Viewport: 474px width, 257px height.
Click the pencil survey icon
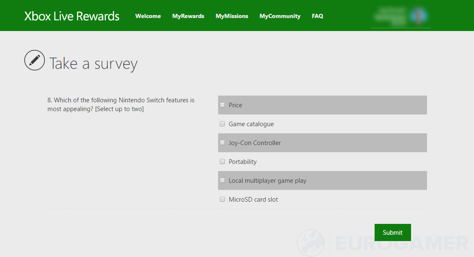34,60
